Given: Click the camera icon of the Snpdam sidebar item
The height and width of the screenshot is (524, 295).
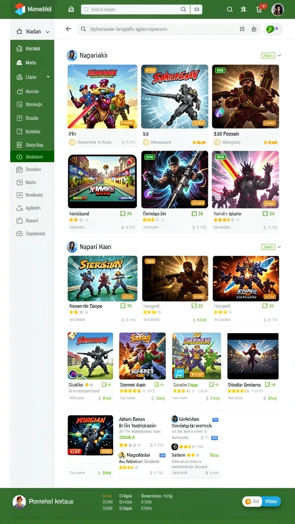Looking at the screenshot, I should 19,169.
